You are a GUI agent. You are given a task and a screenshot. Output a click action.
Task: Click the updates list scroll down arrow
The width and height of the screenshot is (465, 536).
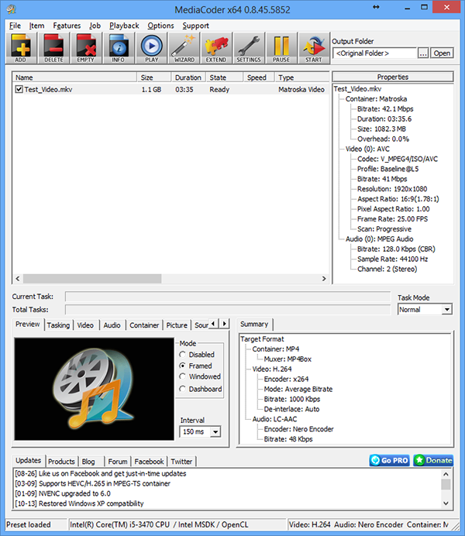[x=446, y=503]
